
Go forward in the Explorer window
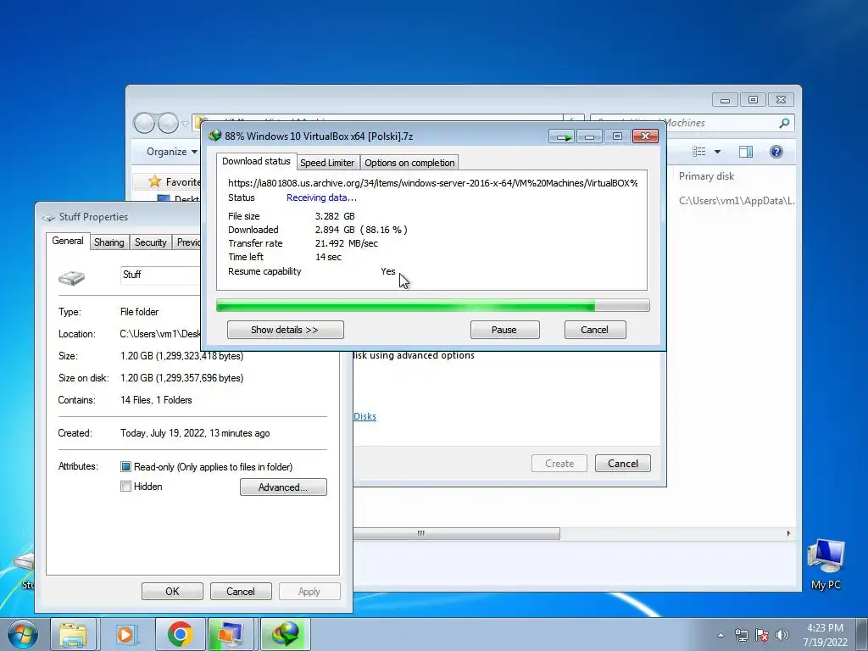click(x=168, y=123)
